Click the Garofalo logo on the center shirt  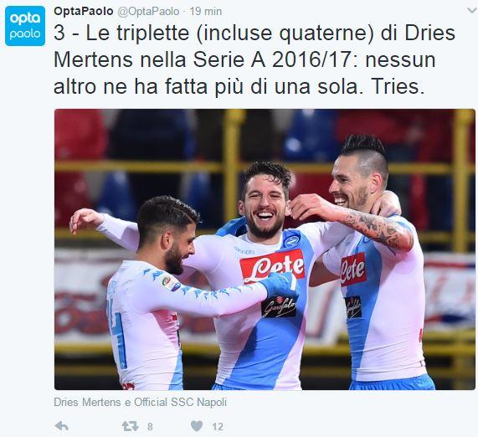(x=279, y=306)
